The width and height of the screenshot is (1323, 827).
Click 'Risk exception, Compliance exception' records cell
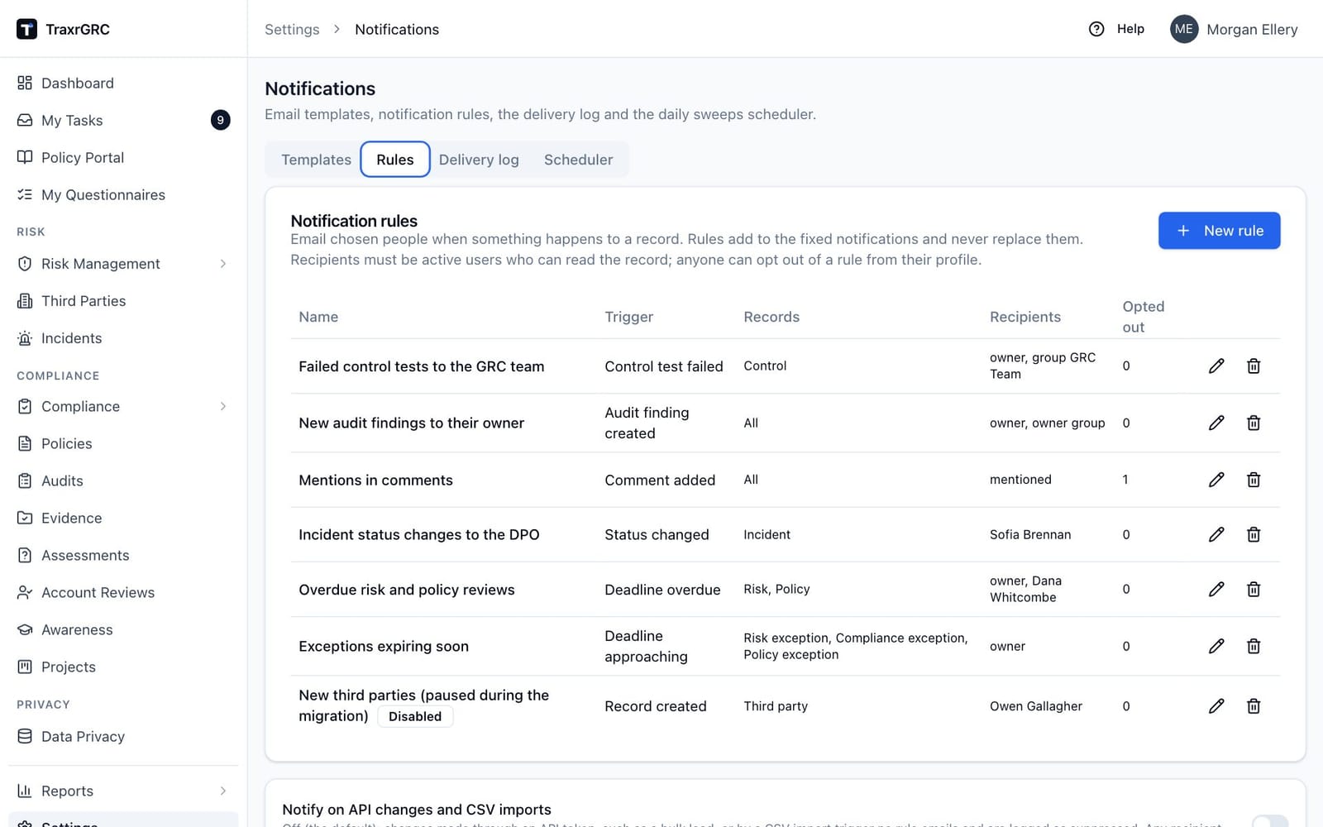[856, 646]
